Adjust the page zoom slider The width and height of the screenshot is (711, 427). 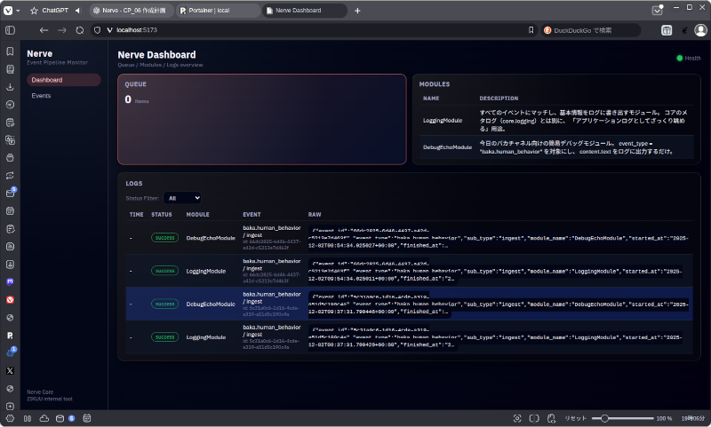click(604, 418)
